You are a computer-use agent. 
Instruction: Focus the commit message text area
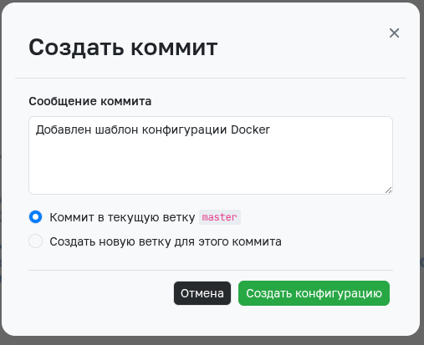(x=211, y=155)
